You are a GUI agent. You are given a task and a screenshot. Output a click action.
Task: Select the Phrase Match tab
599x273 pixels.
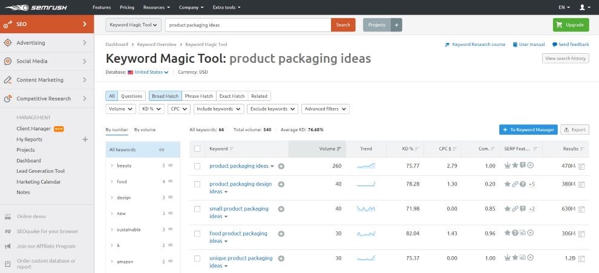pyautogui.click(x=199, y=96)
